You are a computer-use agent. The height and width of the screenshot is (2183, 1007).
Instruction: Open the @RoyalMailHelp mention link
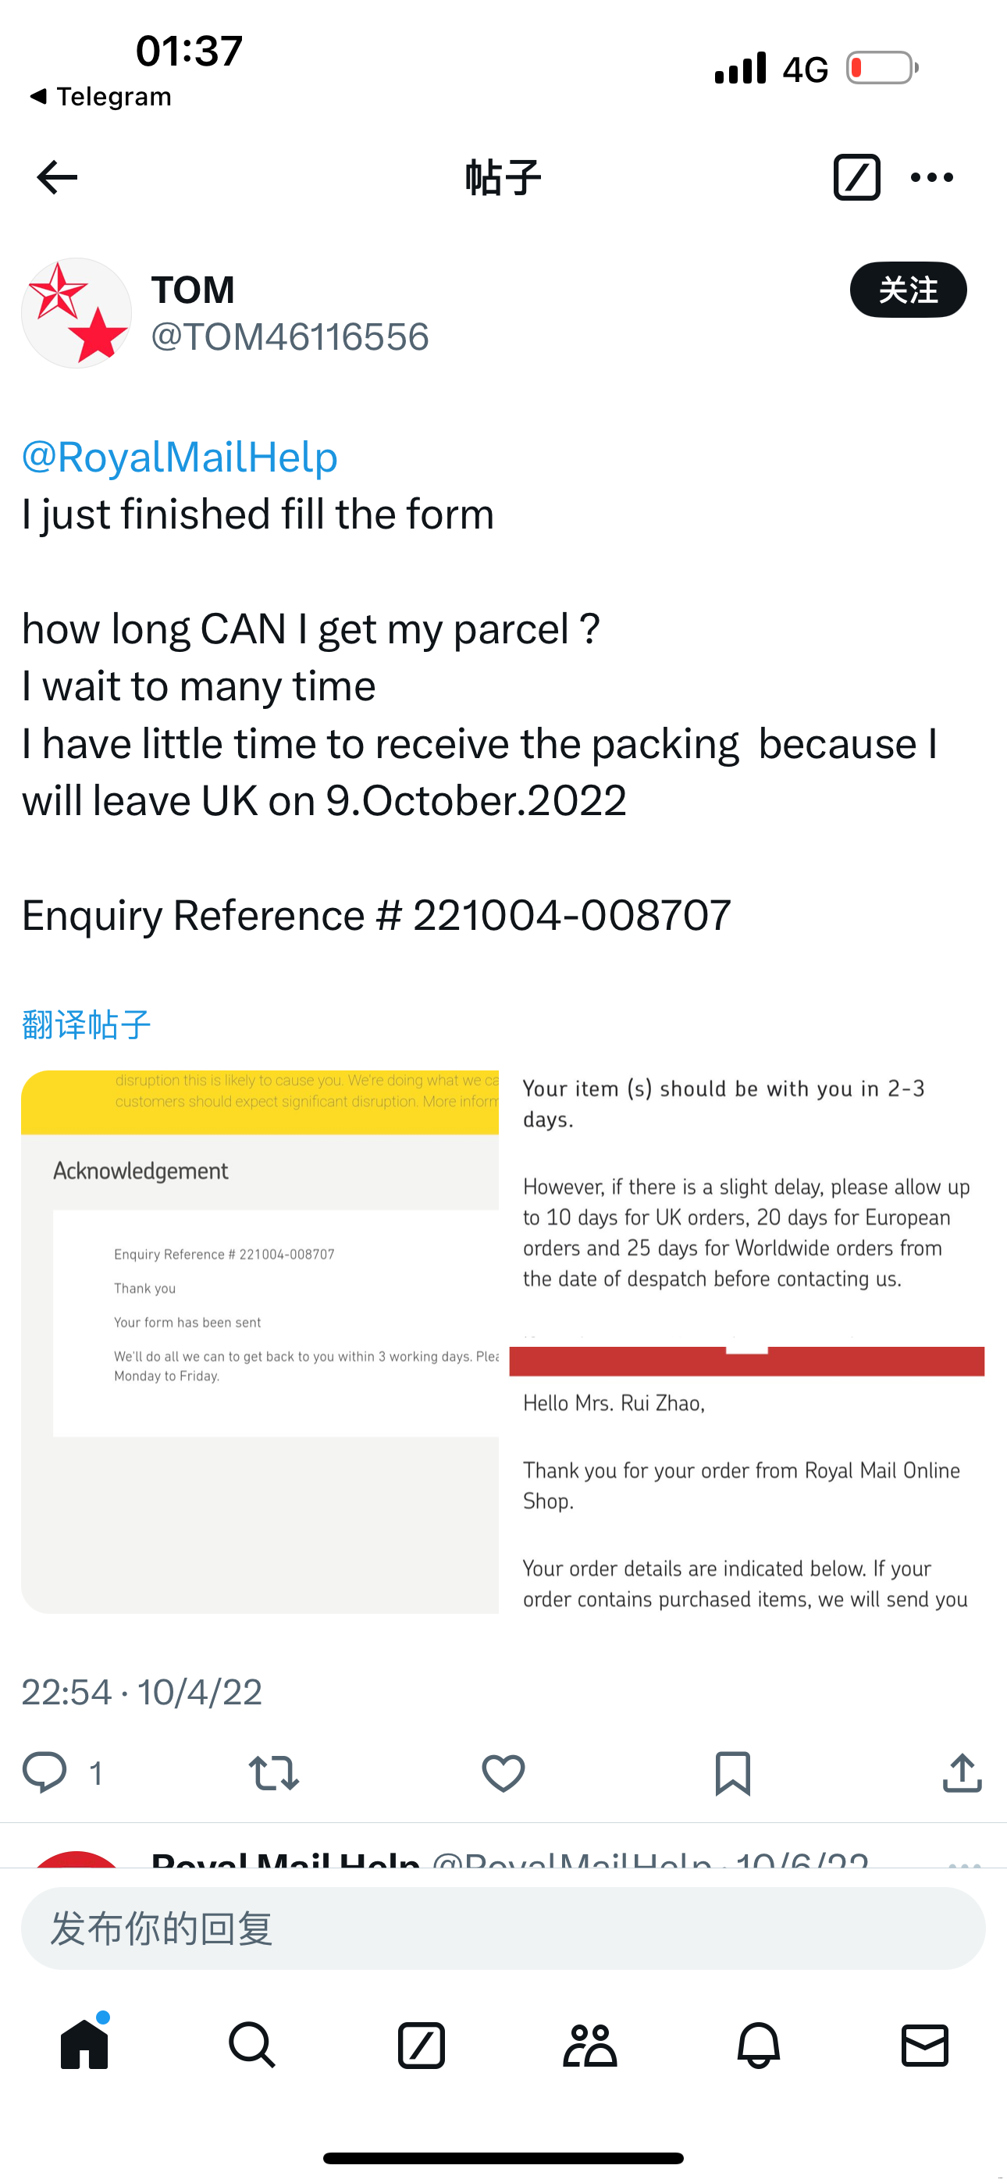point(180,457)
